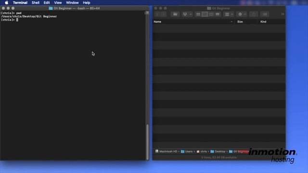
Task: Open the Apple menu
Action: pyautogui.click(x=6, y=2)
